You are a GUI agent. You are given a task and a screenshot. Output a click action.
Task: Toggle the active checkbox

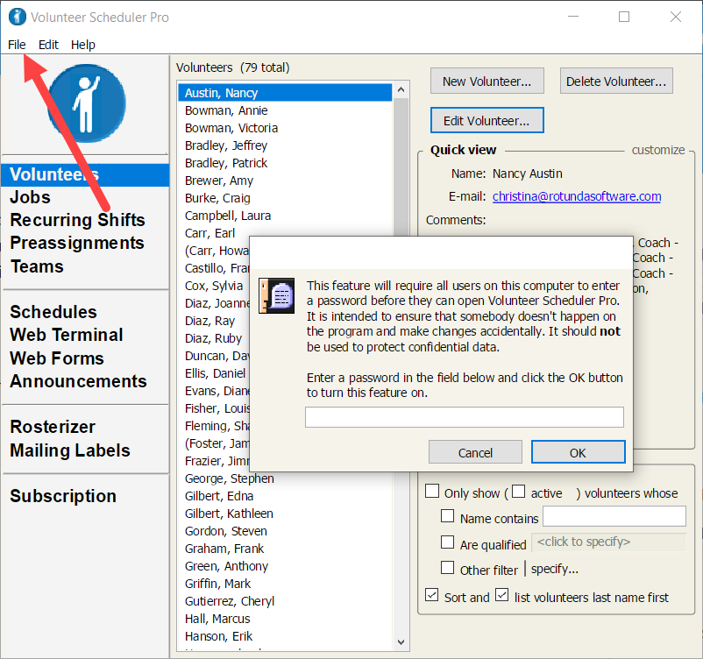coord(519,492)
